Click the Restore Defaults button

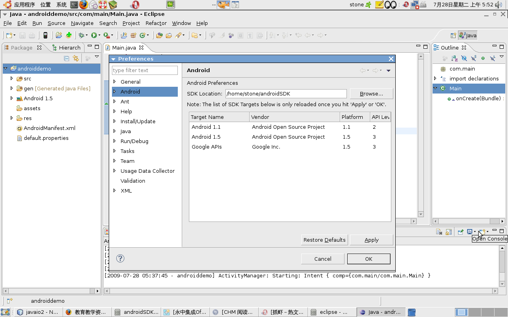(324, 240)
